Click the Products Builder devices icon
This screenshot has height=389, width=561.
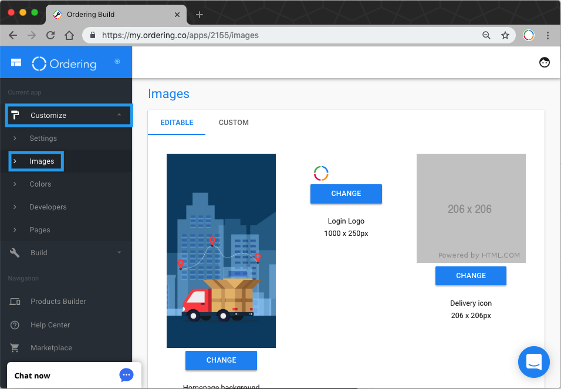point(15,302)
